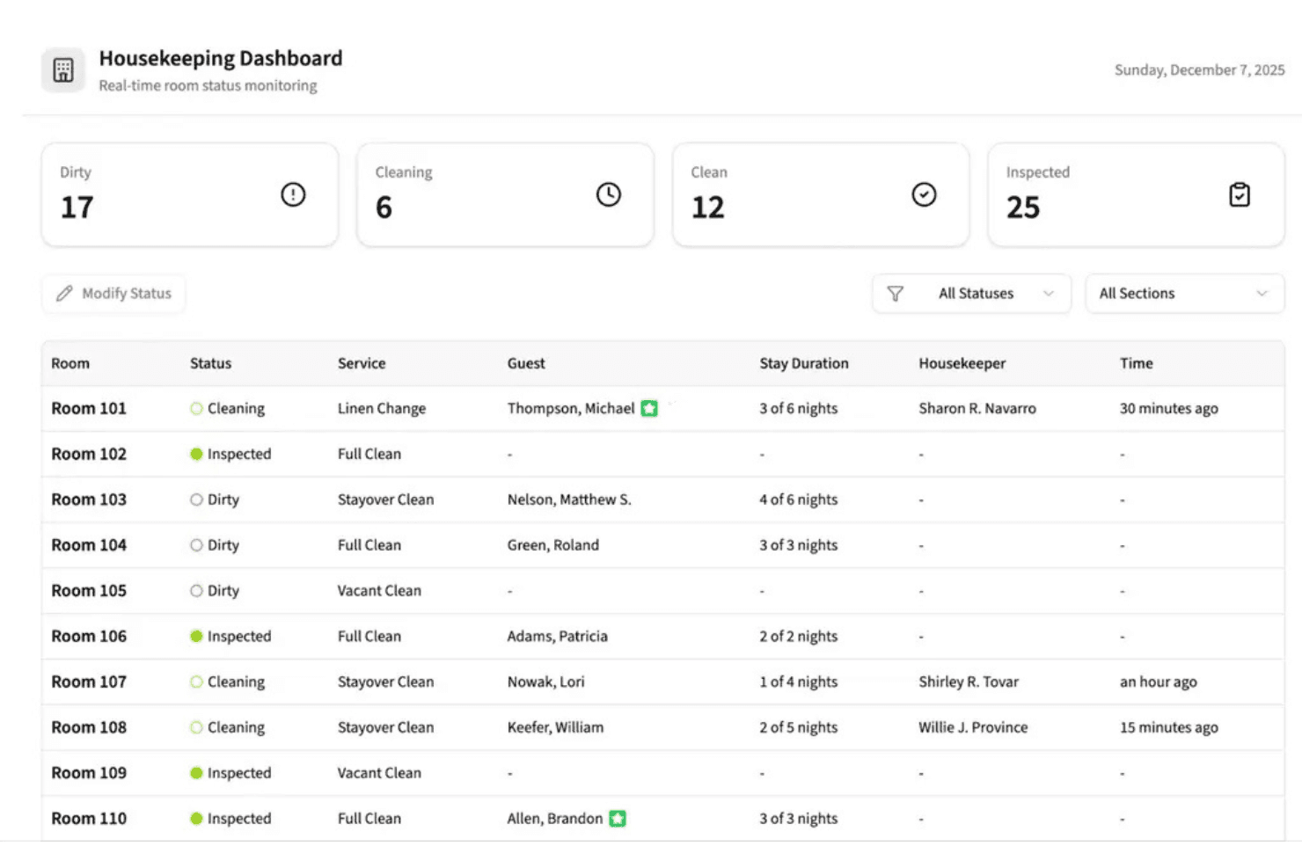This screenshot has width=1302, height=868.
Task: Click the green star badge next to Allen, Brandon
Action: click(x=618, y=819)
